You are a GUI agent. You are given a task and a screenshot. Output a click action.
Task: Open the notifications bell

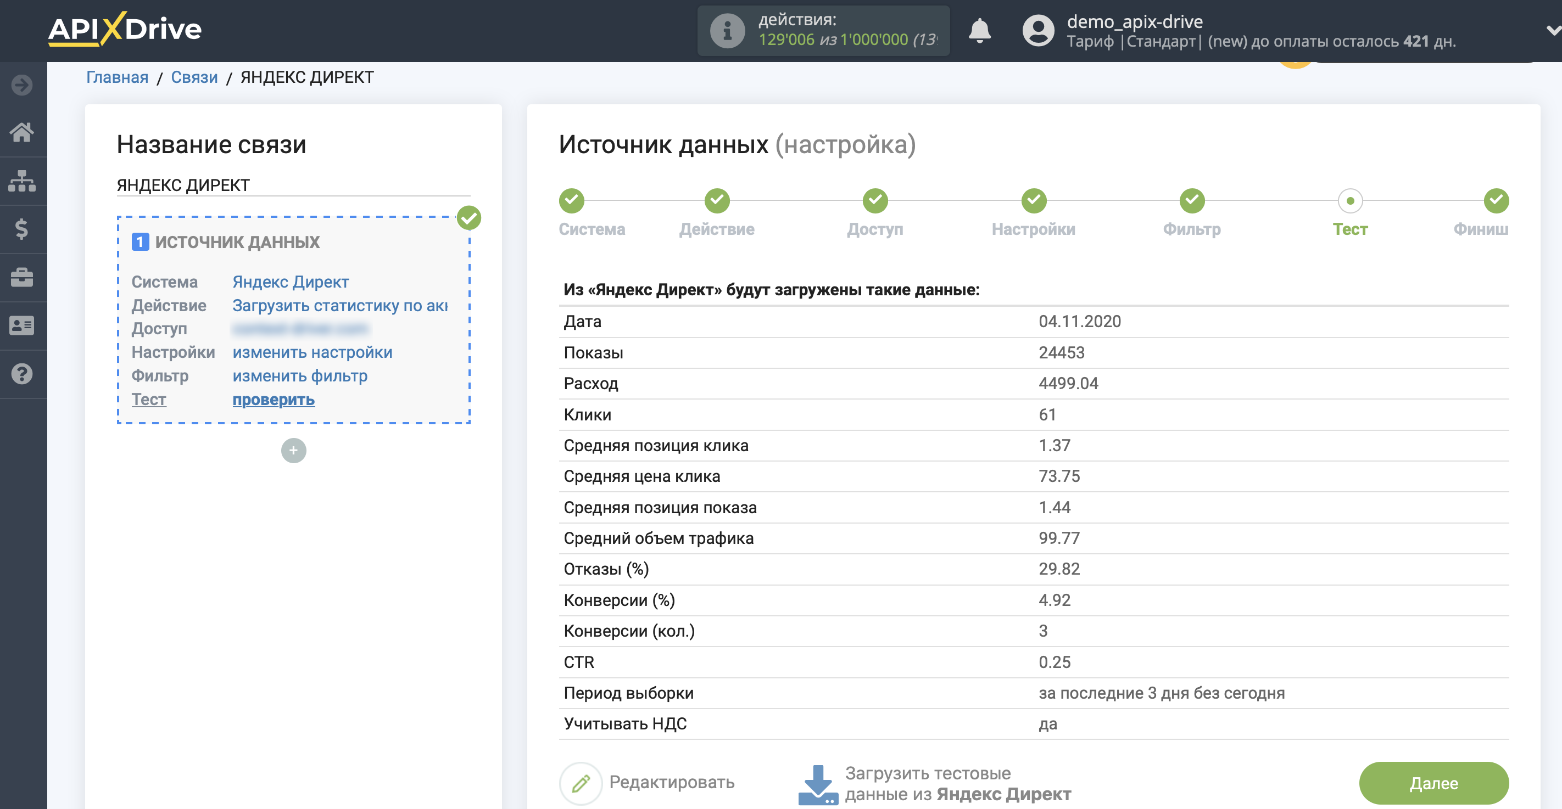[x=979, y=30]
